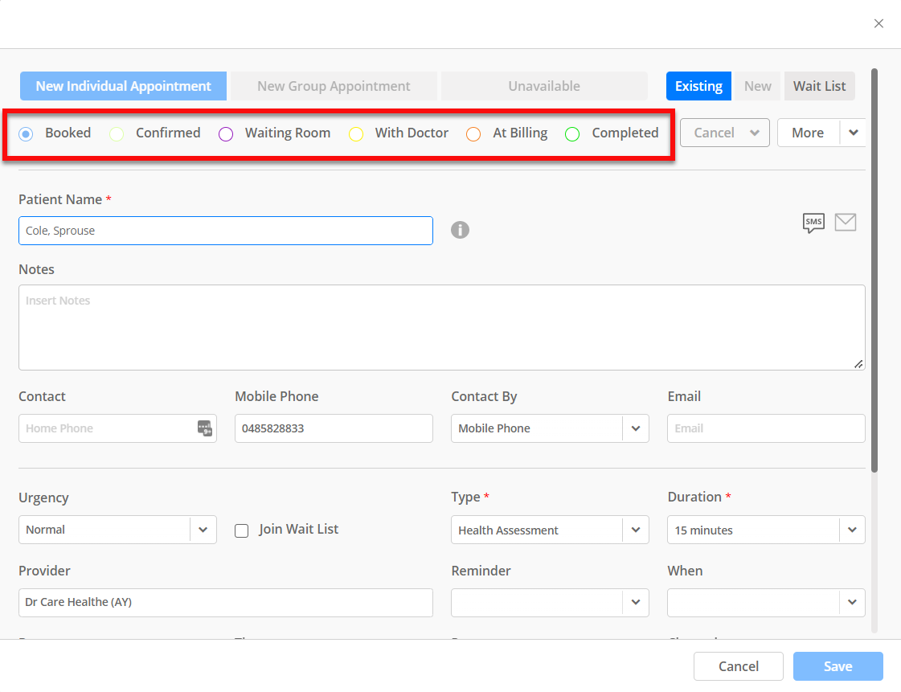Screen dimensions: 901x692
Task: Mark the appointment as With Doctor
Action: pos(356,133)
